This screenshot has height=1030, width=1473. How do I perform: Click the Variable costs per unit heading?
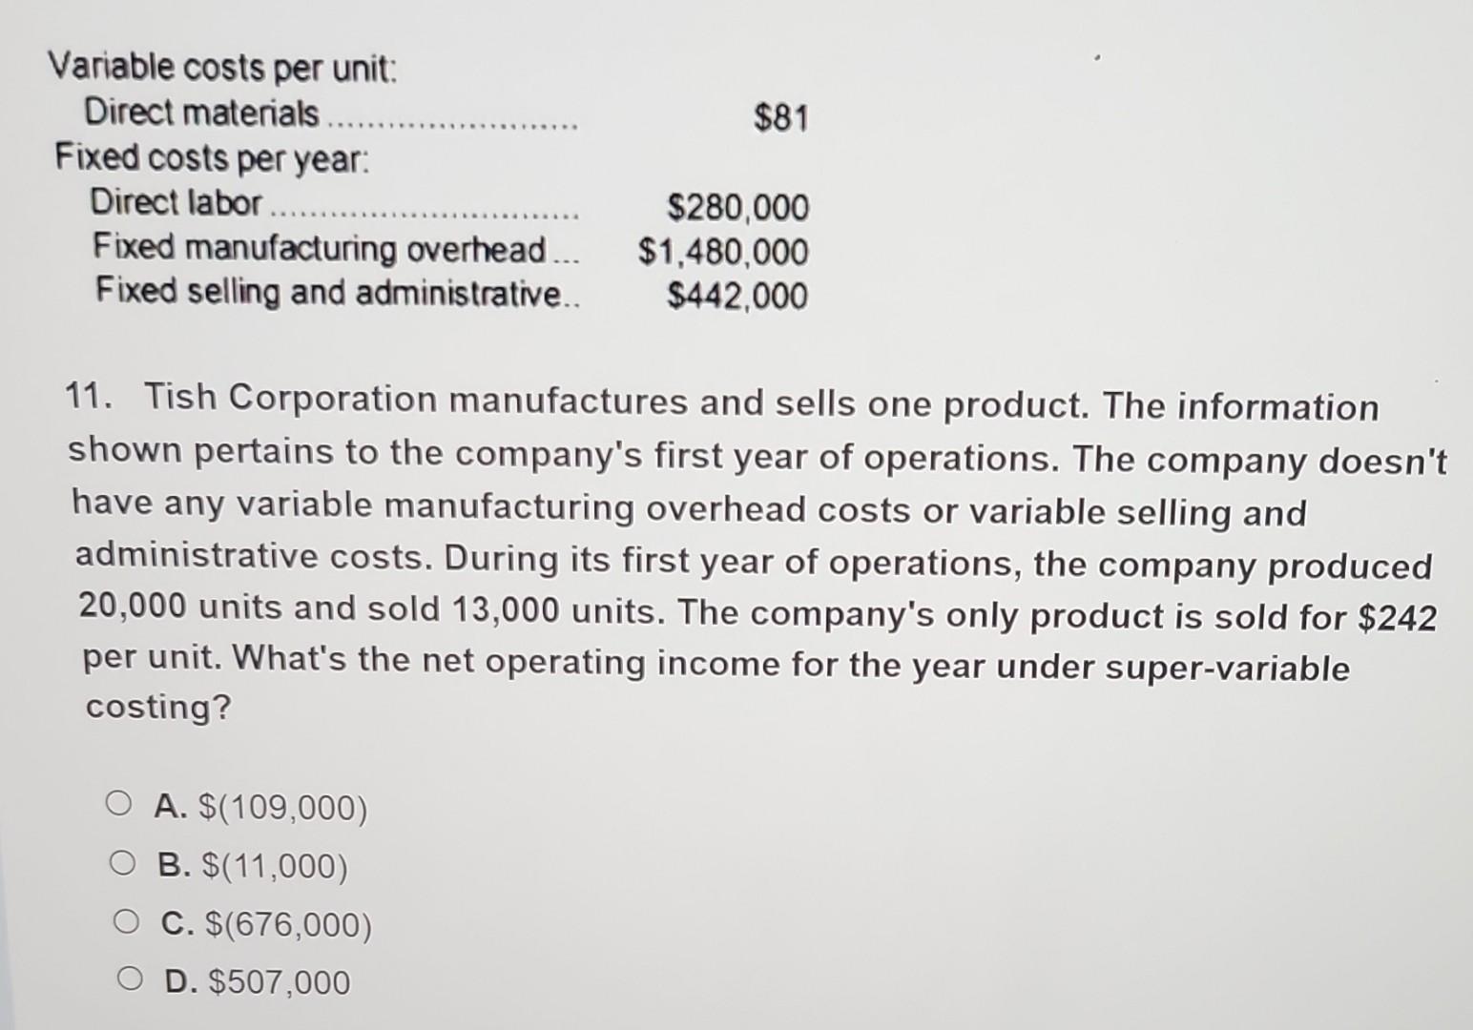[x=222, y=67]
